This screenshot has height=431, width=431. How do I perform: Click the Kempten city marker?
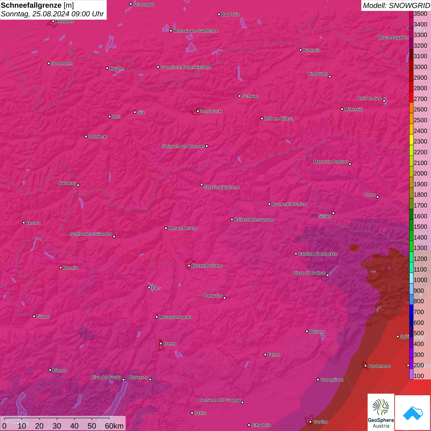point(53,21)
